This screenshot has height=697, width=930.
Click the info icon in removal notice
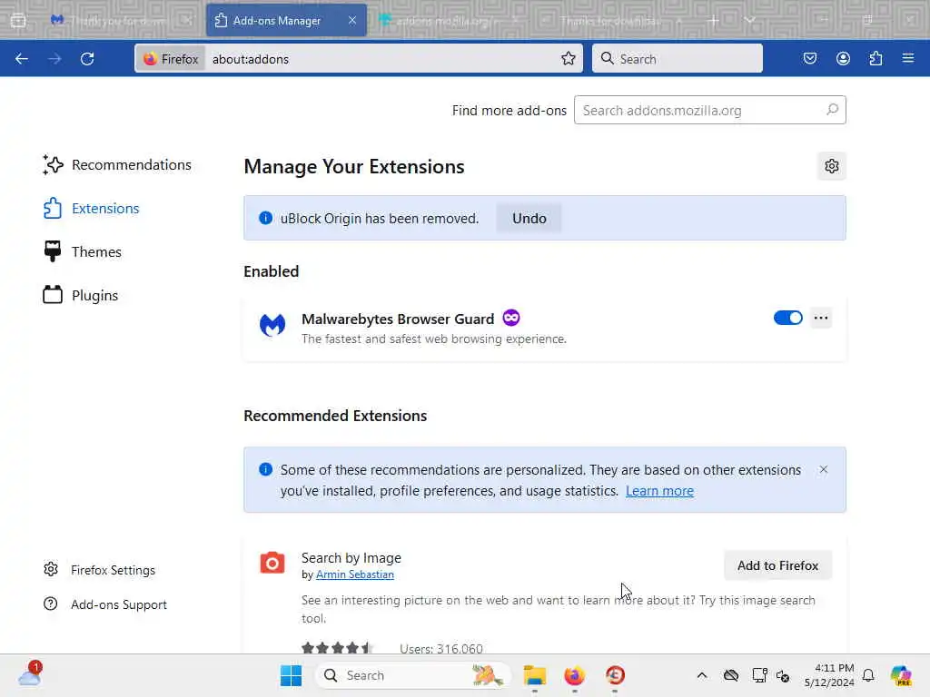(266, 218)
